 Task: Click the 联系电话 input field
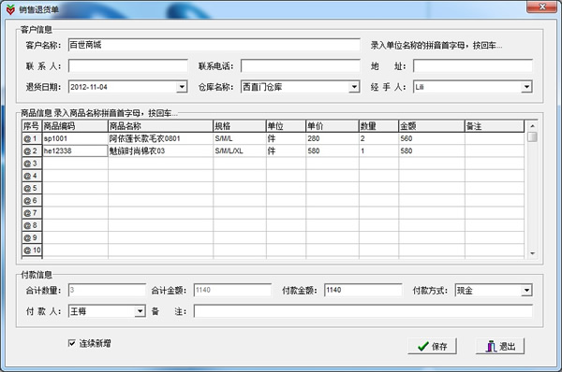tap(301, 65)
